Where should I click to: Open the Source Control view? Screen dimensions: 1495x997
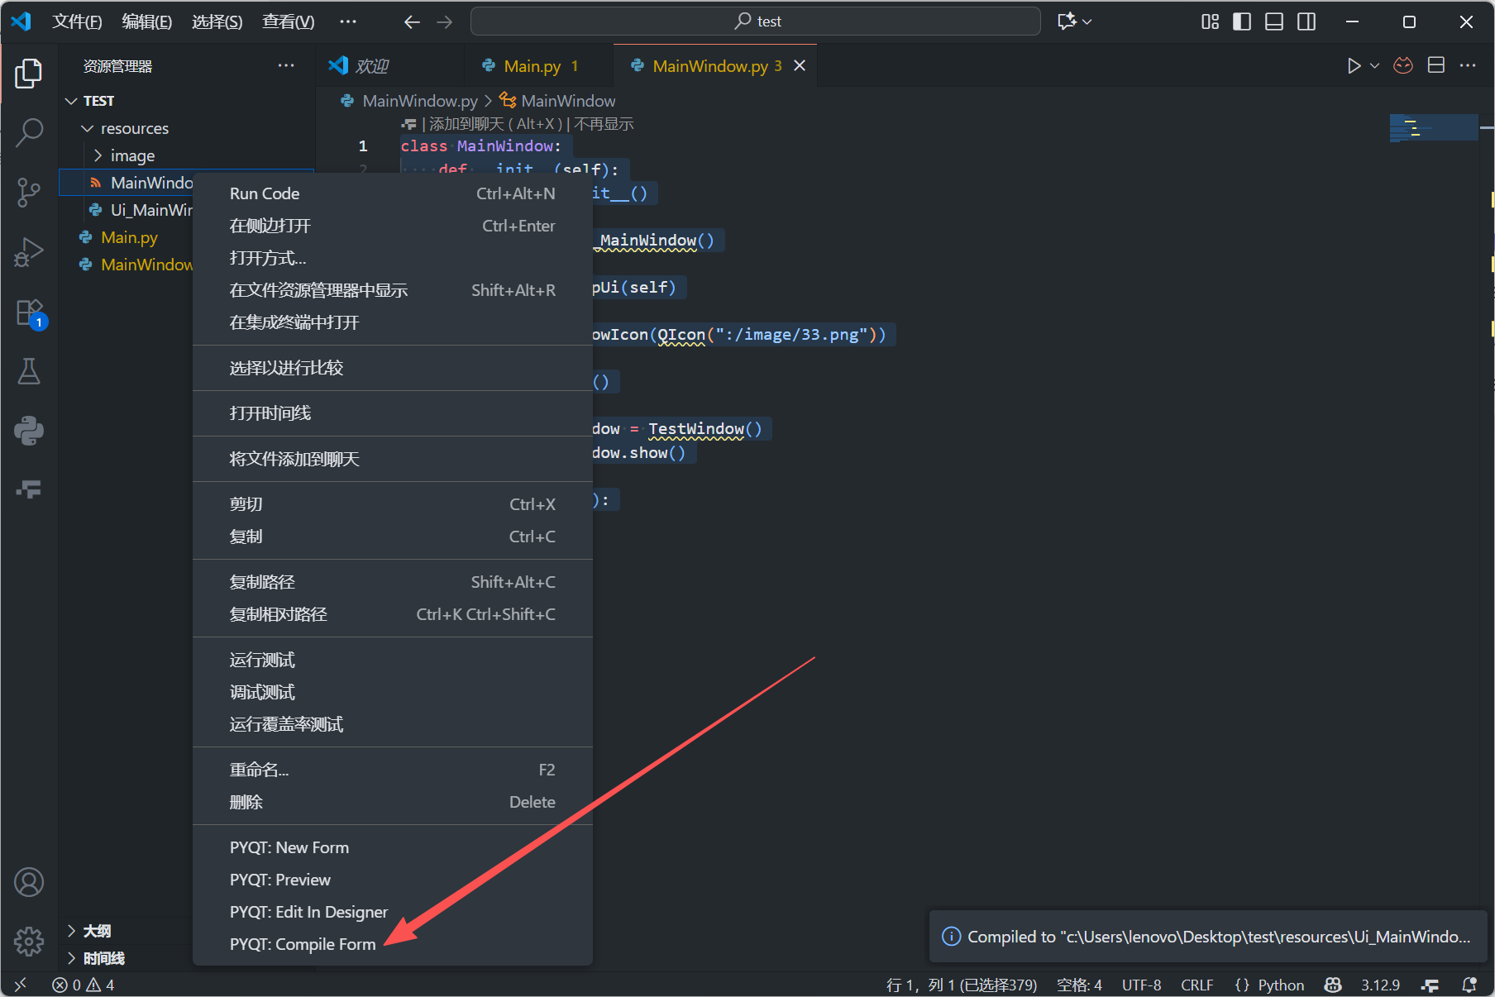(x=29, y=192)
